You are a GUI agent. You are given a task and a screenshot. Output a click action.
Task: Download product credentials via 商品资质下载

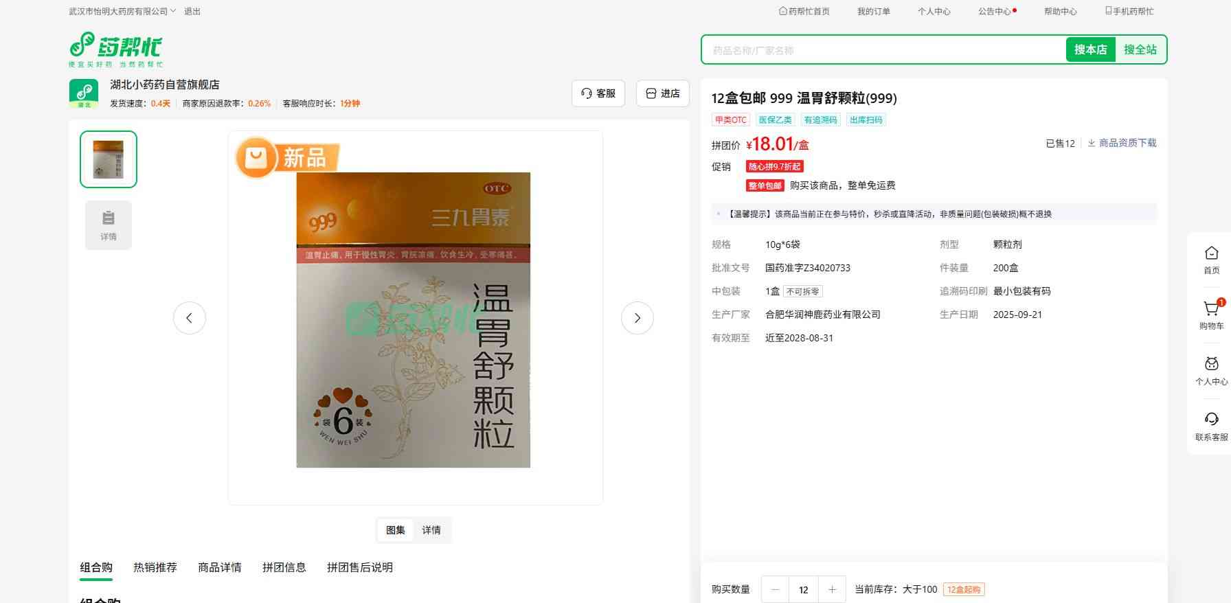pos(1122,143)
